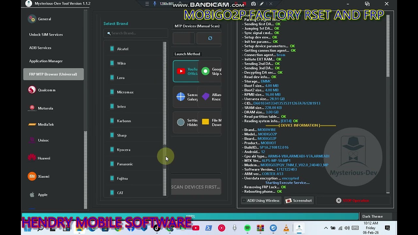Screen dimensions: 418x235
Task: Select Alcatel in the brand list
Action: click(x=134, y=49)
